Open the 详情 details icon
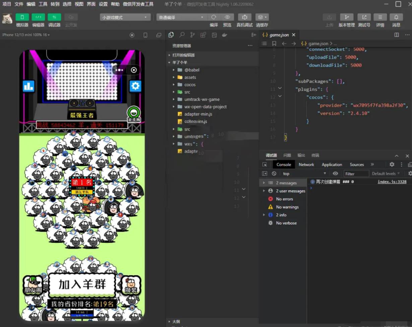Image resolution: width=412 pixels, height=327 pixels. (x=380, y=17)
